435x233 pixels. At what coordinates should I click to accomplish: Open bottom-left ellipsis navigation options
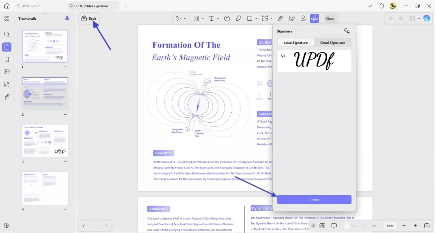point(95,226)
